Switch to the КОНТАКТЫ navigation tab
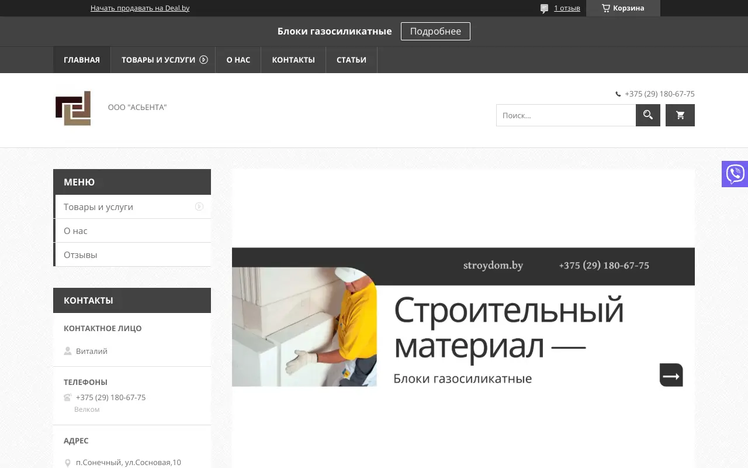 [x=293, y=60]
